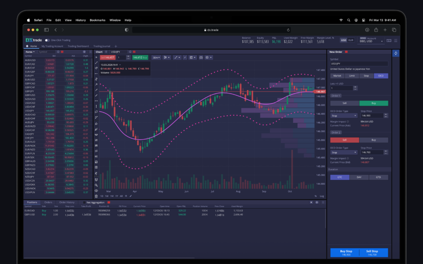Click the blue trade arrows sidebar icon
Viewport: 423px width, 264px height.
coord(395,53)
